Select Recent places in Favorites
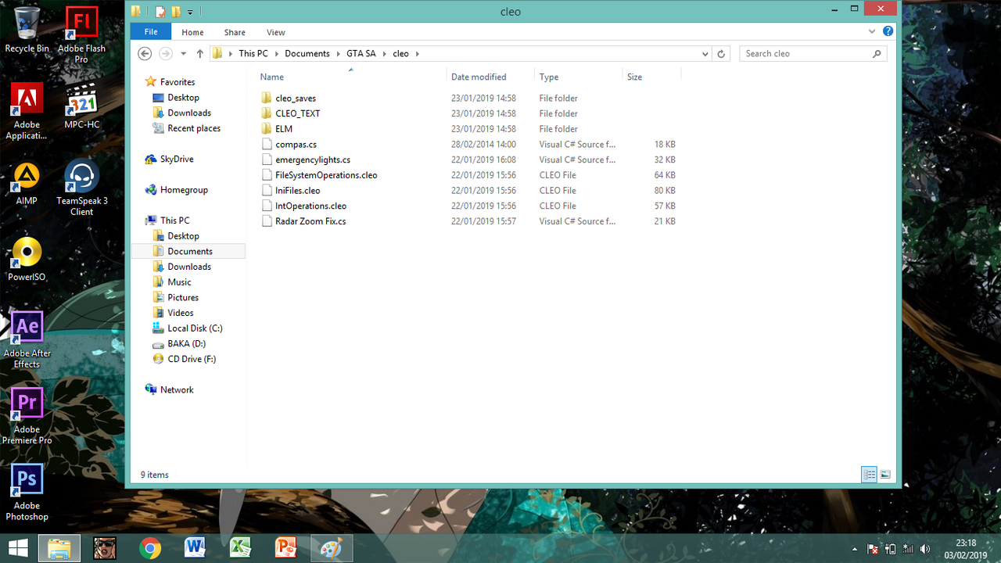Viewport: 1001px width, 563px height. [x=193, y=128]
